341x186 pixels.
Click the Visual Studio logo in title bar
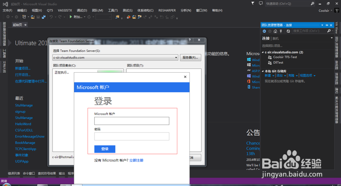click(5, 4)
